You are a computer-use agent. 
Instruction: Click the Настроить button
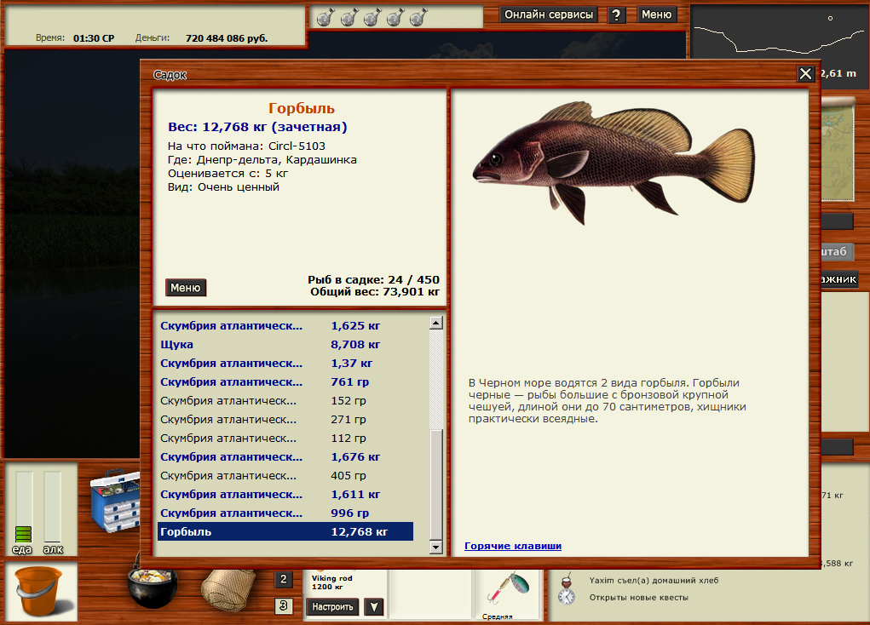(332, 607)
